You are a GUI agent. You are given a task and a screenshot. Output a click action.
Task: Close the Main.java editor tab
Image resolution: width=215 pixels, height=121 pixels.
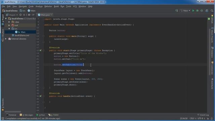click(x=51, y=15)
